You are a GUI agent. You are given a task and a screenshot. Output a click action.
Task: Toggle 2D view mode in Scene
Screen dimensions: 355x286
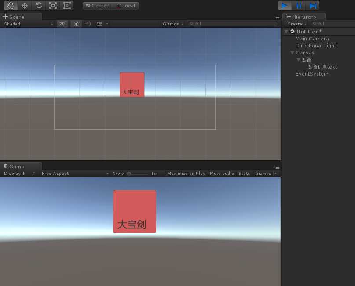(62, 24)
